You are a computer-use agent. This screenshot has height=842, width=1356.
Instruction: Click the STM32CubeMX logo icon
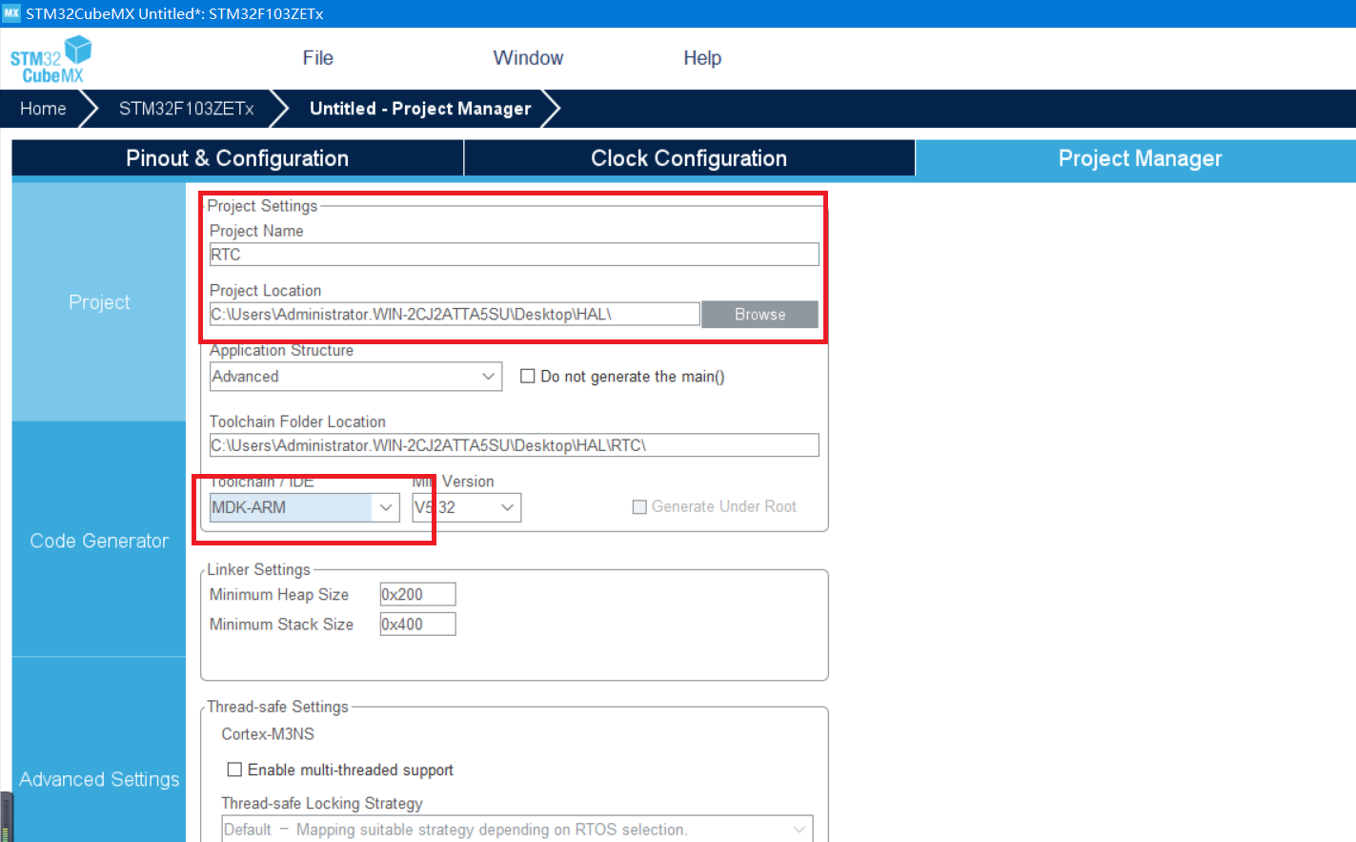(51, 60)
